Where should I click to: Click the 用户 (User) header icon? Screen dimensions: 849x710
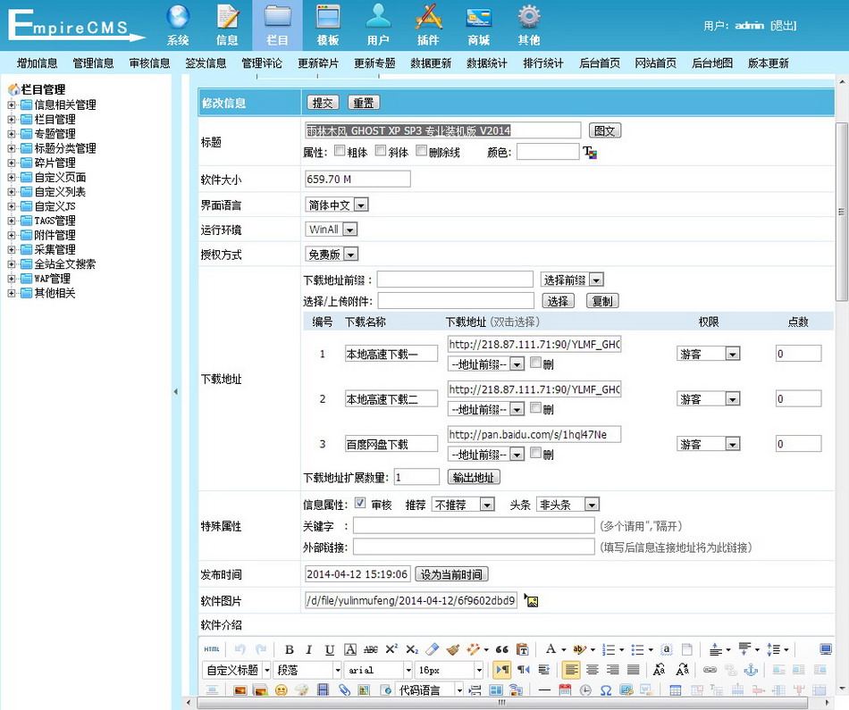tap(378, 24)
